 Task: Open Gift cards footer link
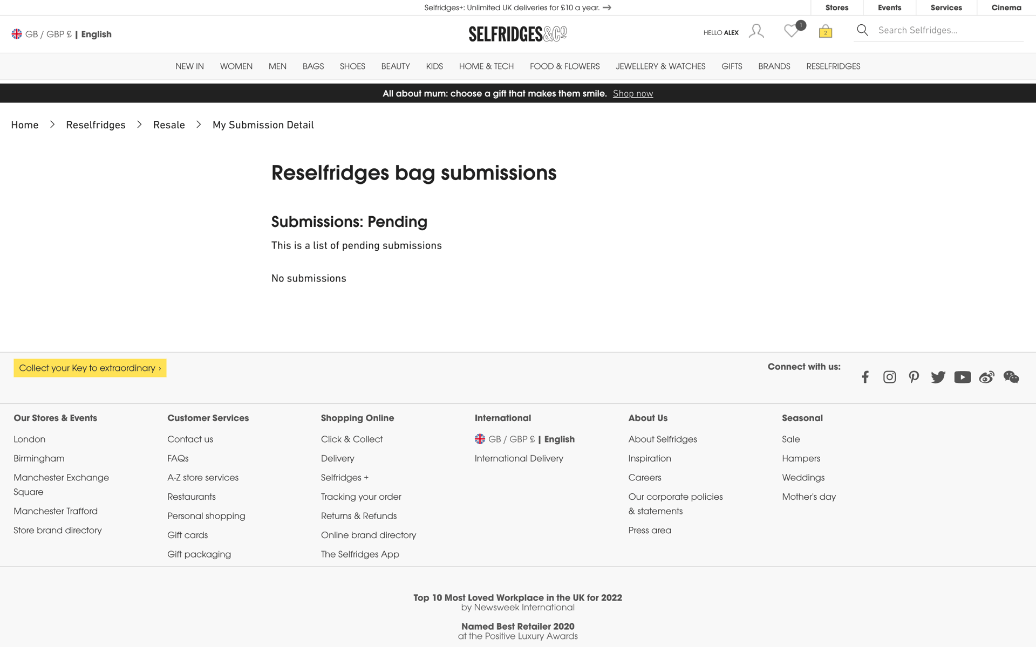(x=187, y=535)
